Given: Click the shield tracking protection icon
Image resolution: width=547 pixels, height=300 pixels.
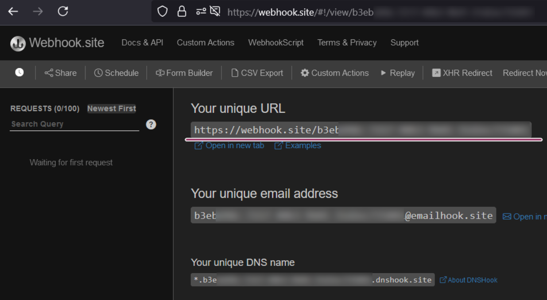Looking at the screenshot, I should (163, 12).
